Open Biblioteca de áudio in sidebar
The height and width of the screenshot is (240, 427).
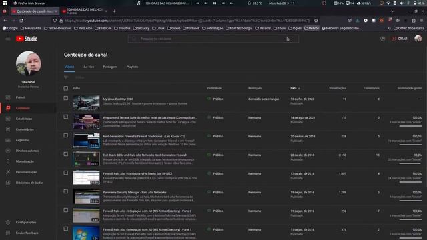[x=29, y=183]
